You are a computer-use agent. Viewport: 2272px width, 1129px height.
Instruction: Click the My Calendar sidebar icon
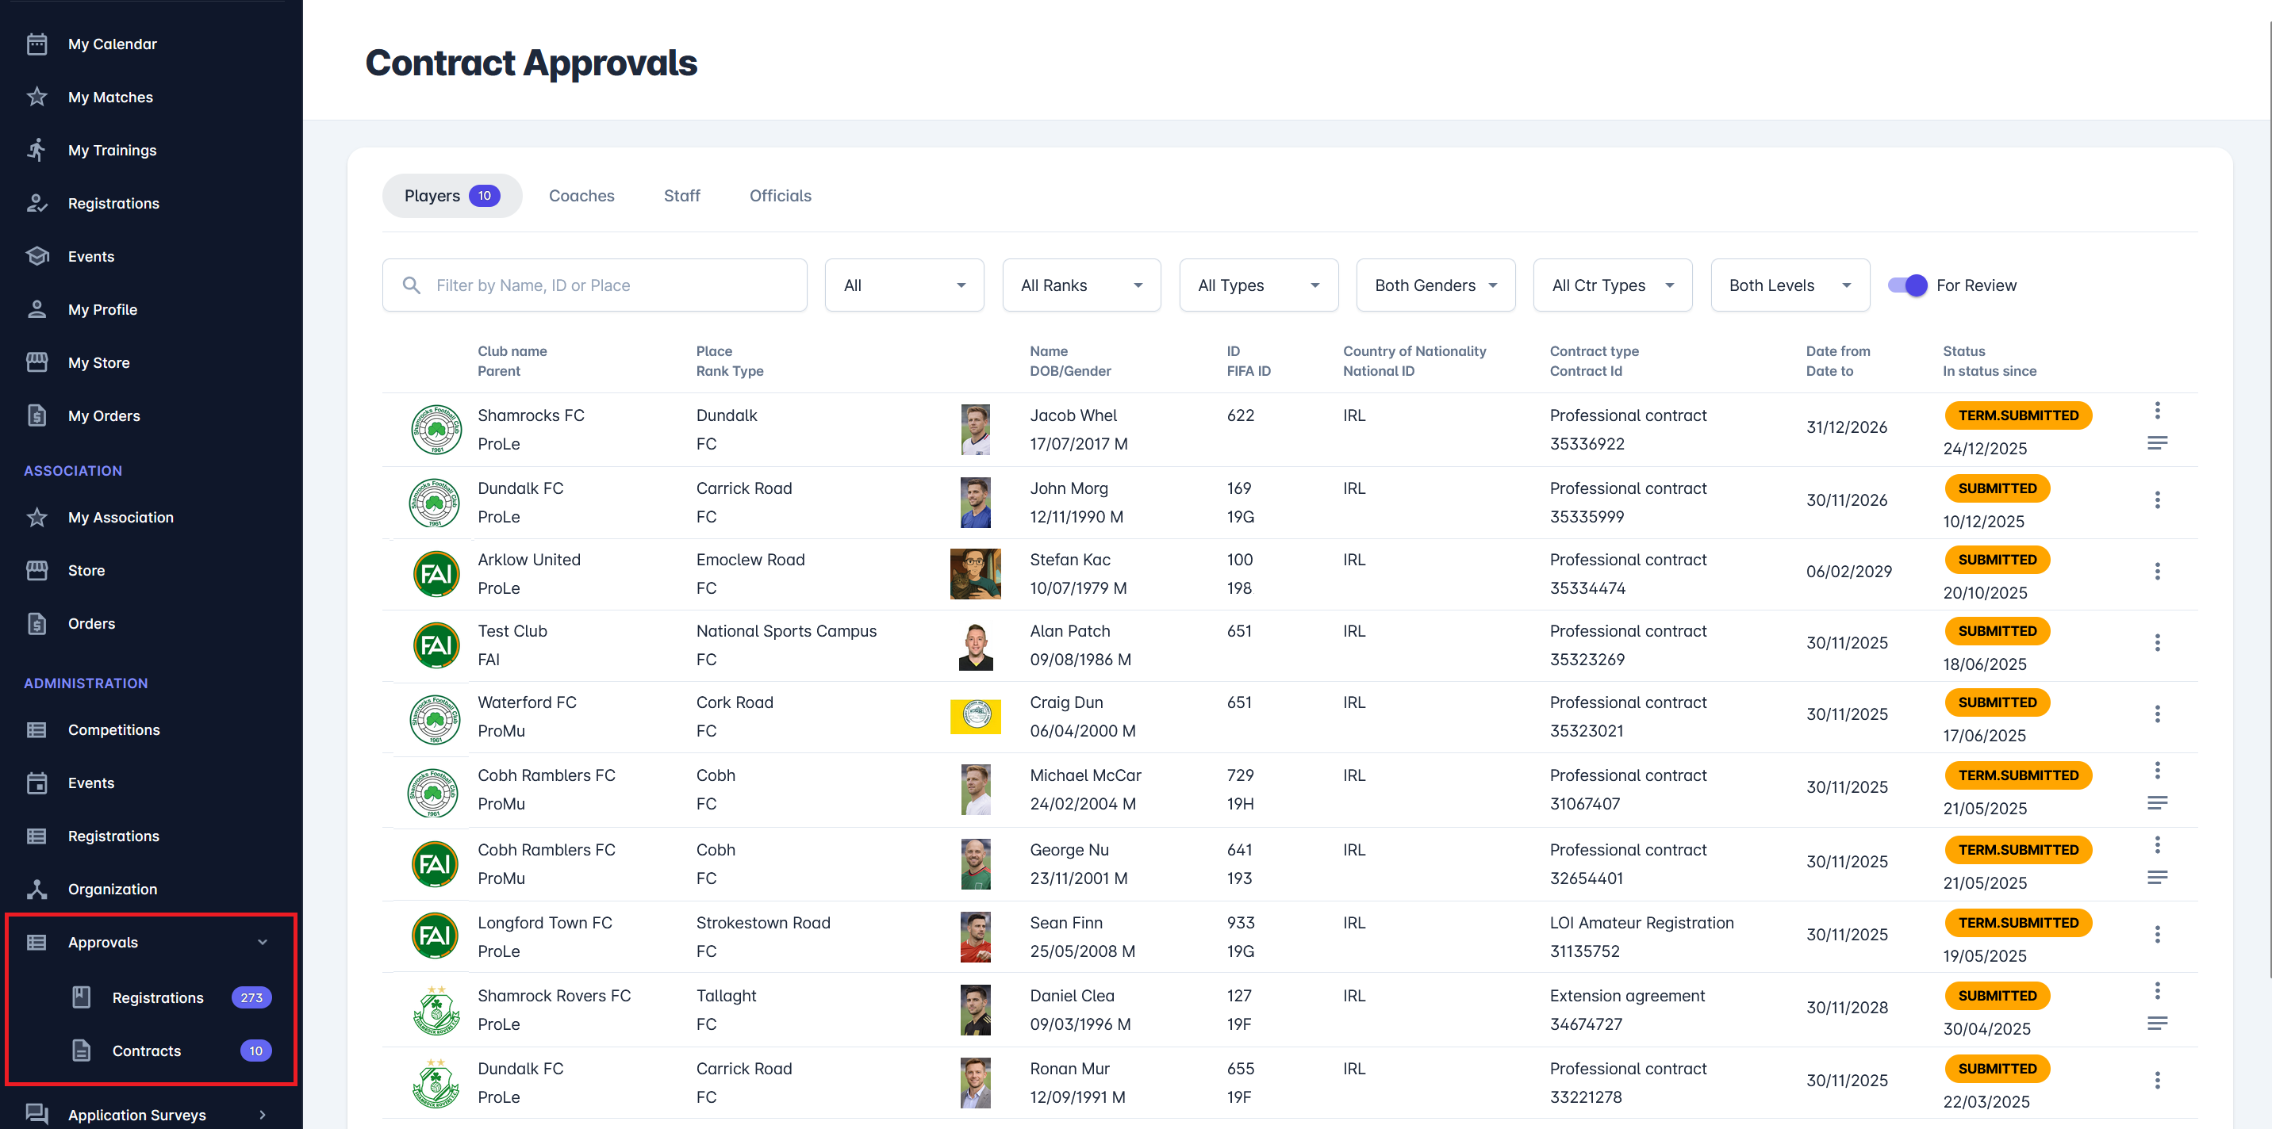click(x=37, y=44)
